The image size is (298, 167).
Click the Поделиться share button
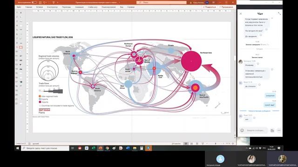[x=210, y=7]
